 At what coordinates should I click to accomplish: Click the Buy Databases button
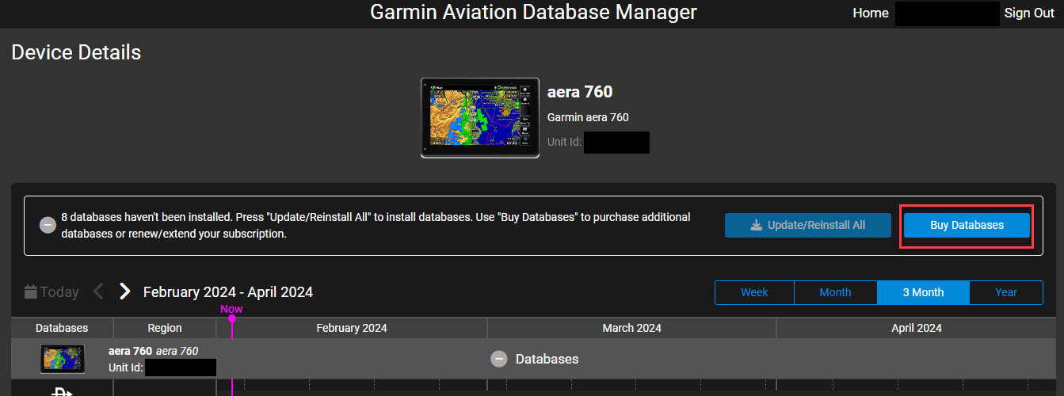[x=967, y=225]
